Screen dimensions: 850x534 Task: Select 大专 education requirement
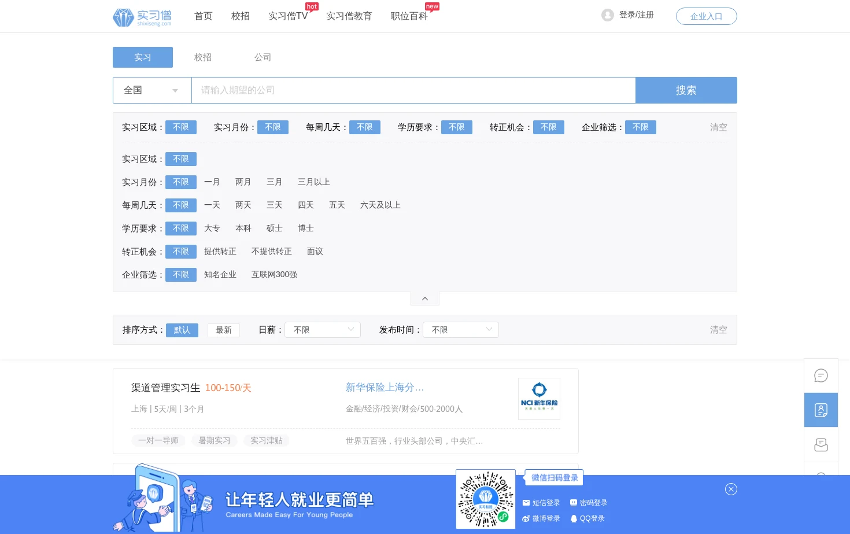coord(212,229)
